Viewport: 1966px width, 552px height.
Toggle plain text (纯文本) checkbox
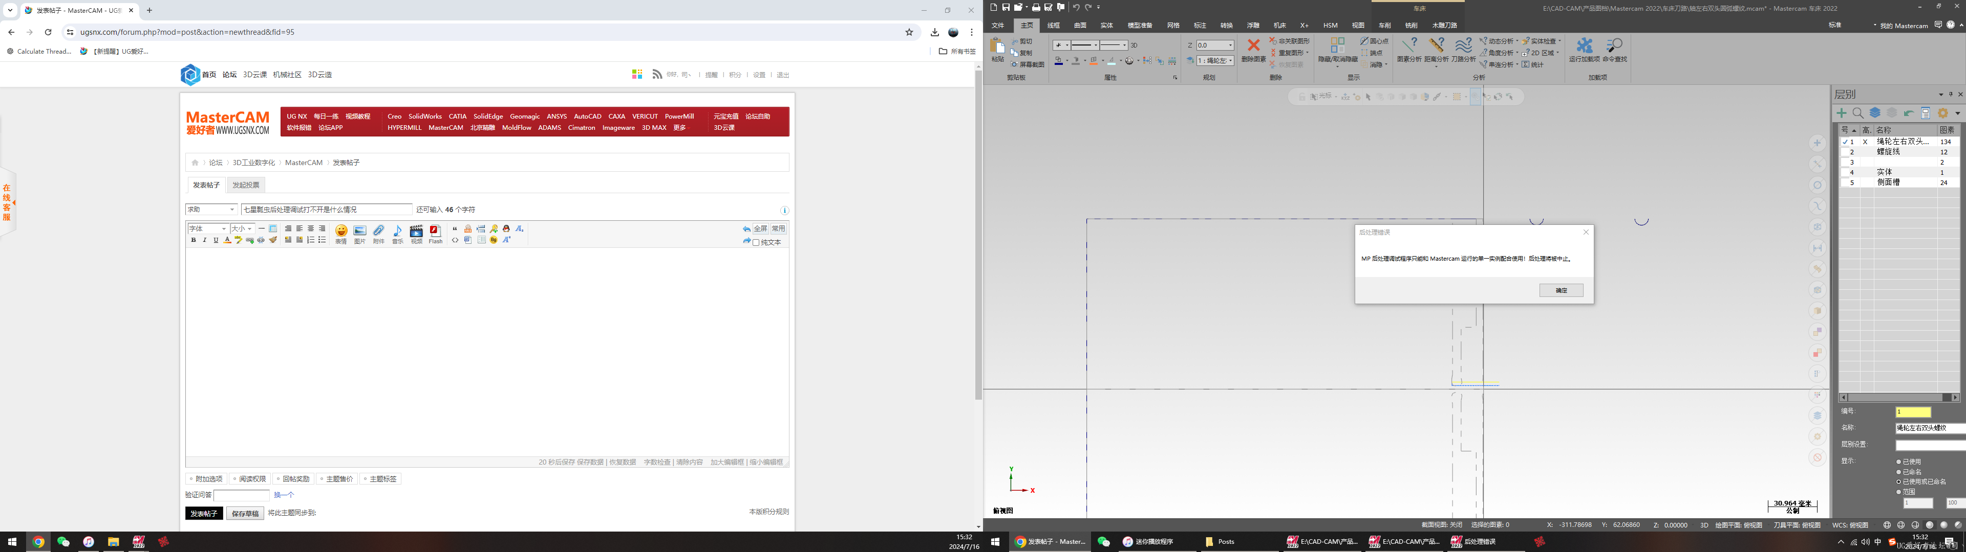[756, 242]
